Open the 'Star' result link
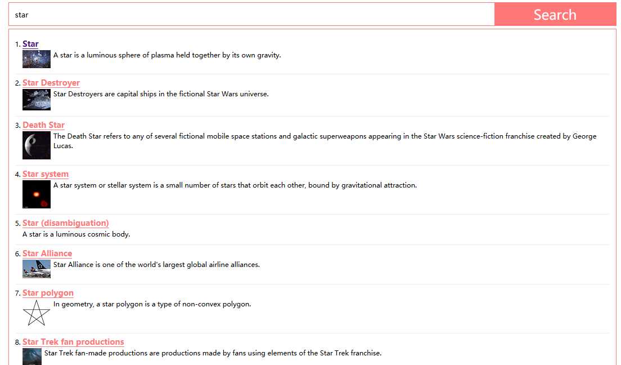 30,44
